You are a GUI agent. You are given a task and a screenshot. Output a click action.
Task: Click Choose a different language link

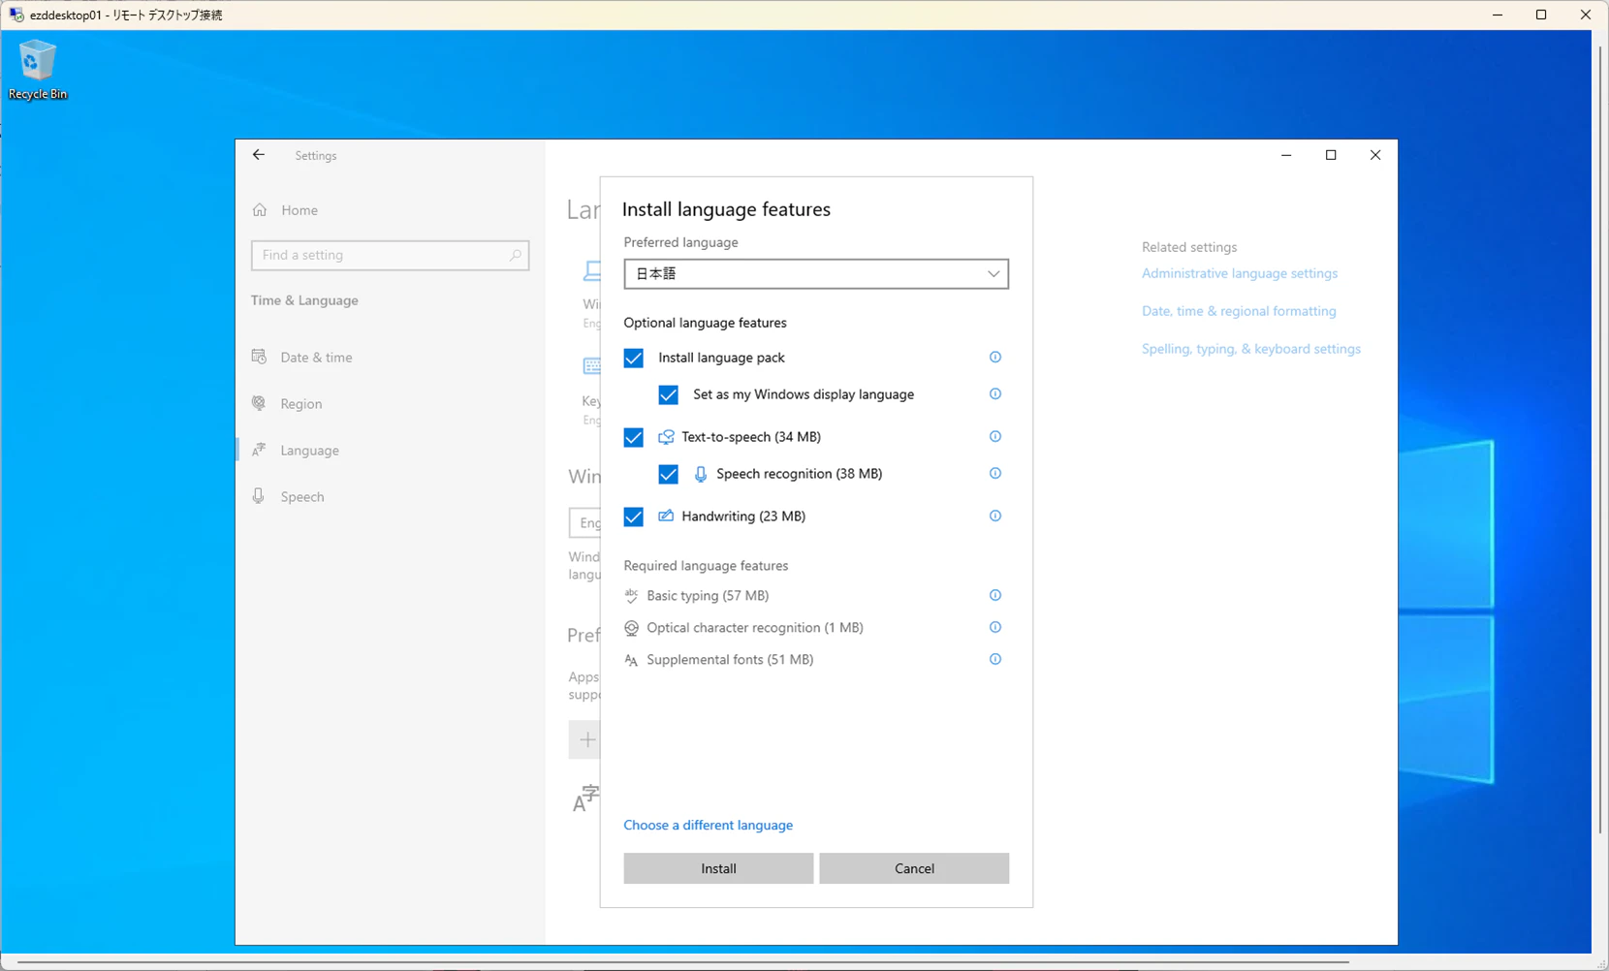[708, 825]
